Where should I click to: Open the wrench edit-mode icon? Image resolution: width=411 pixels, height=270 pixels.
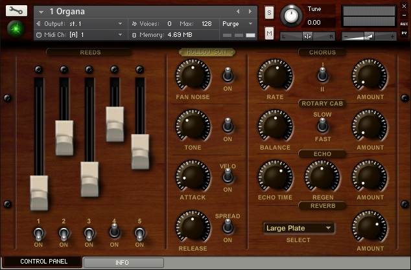[x=16, y=11]
